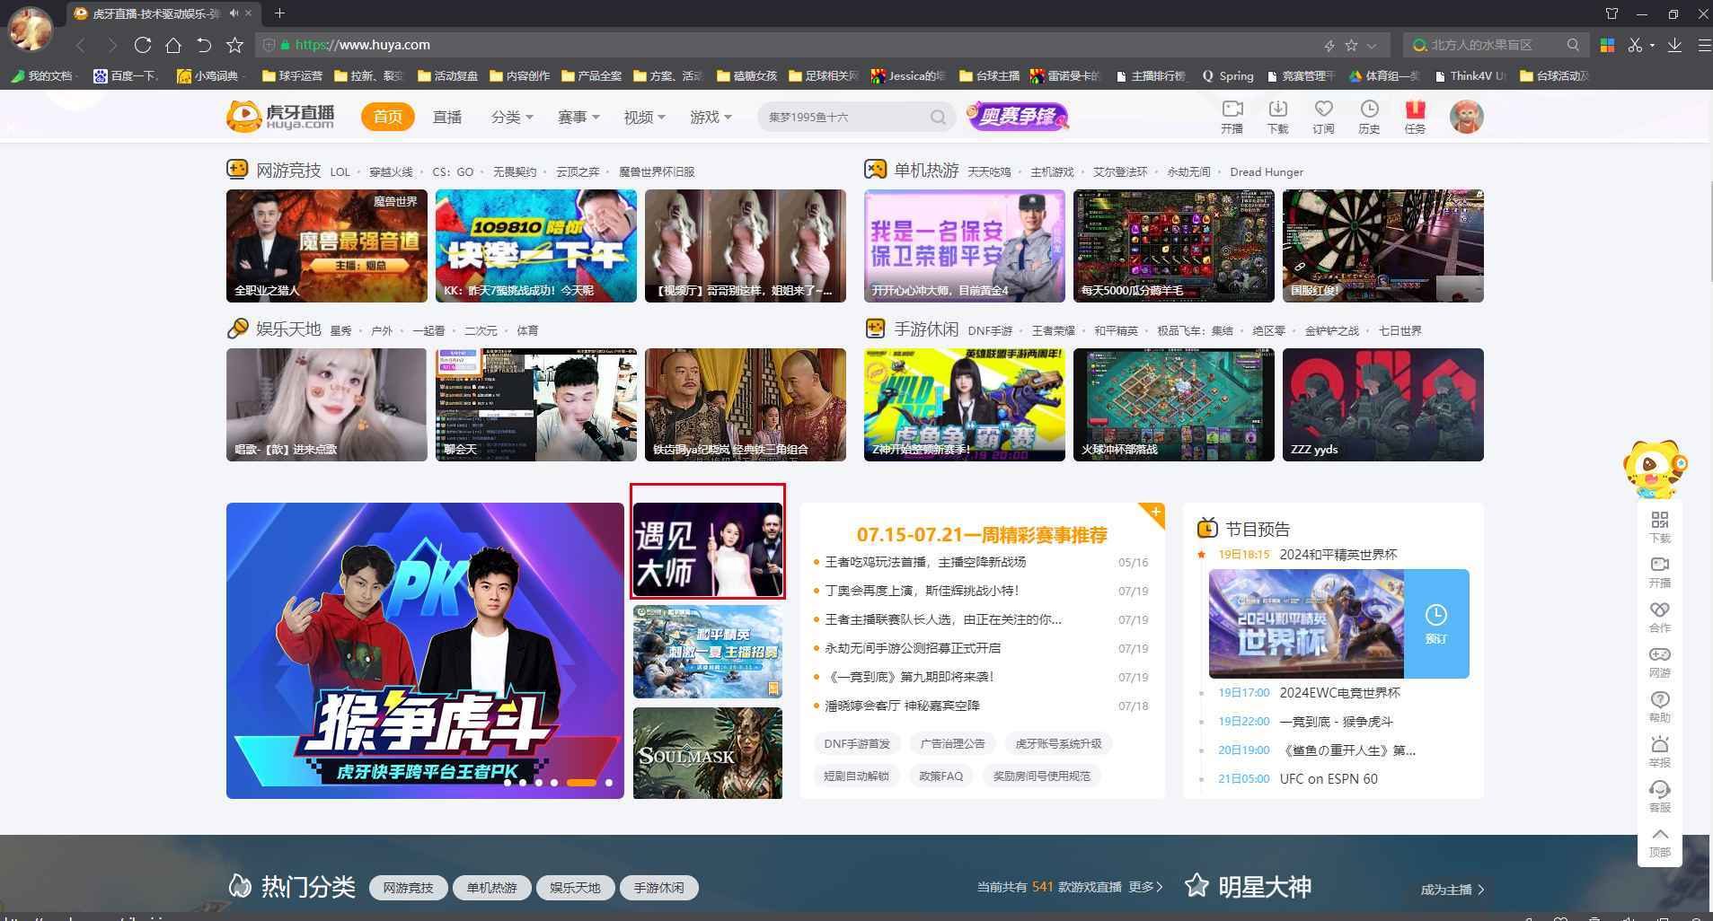Open new browser tab with plus icon
1713x921 pixels.
pyautogui.click(x=279, y=13)
